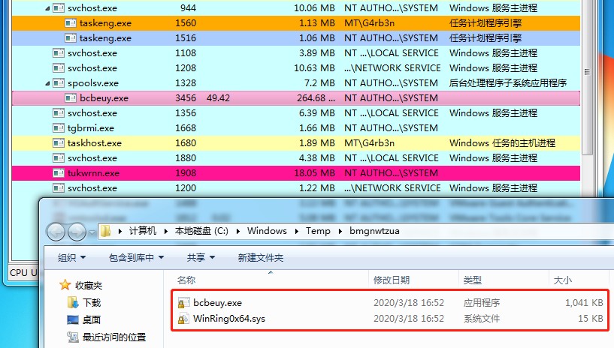614x348 pixels.
Task: Open Recent Places (最近访问的位置) sidebar entry
Action: (114, 337)
